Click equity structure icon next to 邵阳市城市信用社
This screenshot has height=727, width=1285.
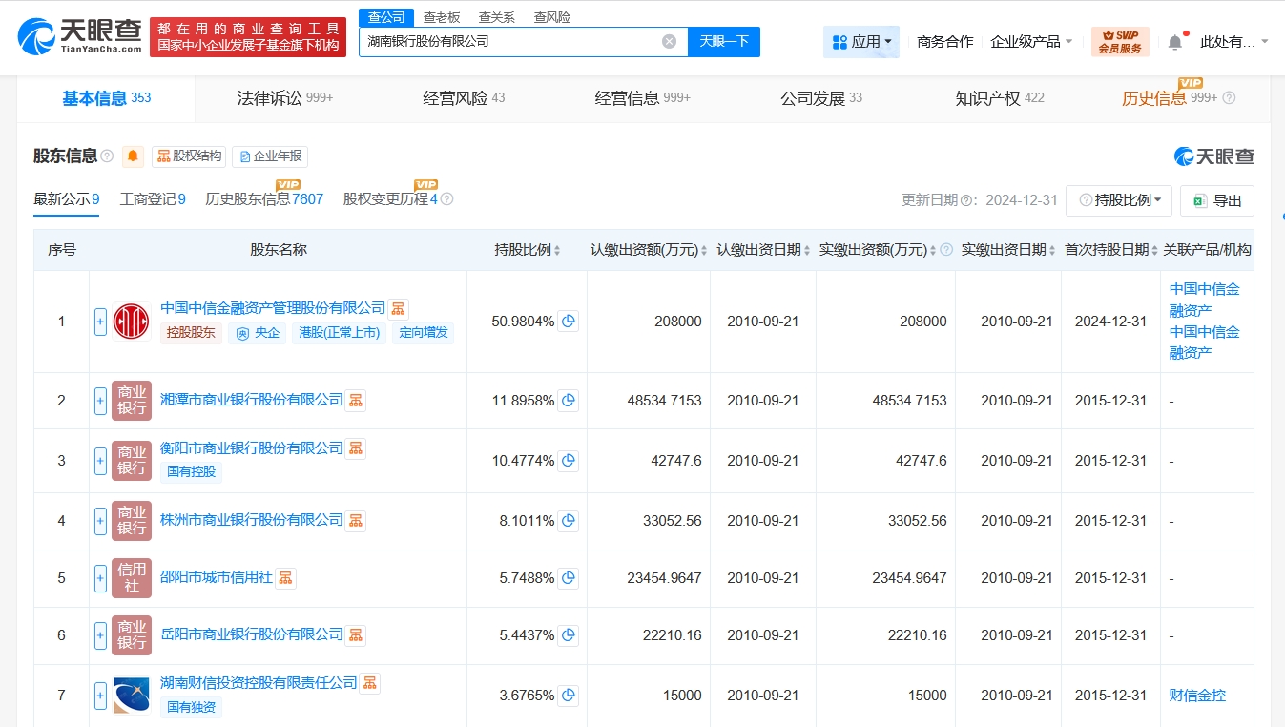pos(285,578)
